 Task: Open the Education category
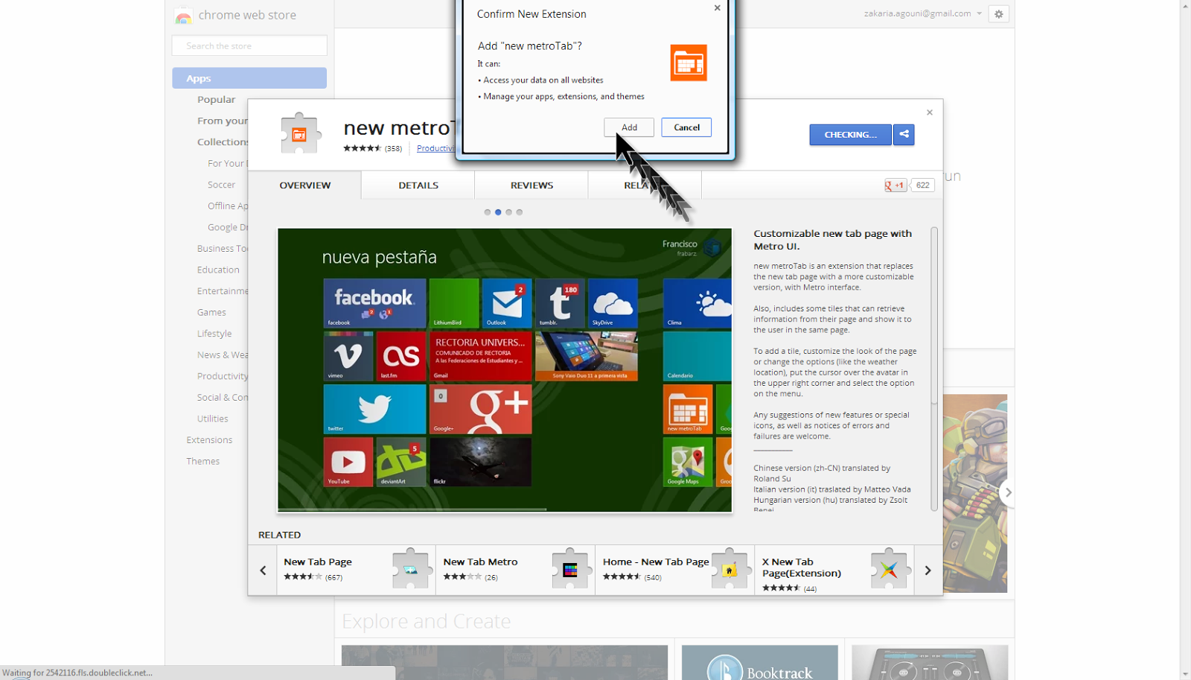[x=218, y=270]
